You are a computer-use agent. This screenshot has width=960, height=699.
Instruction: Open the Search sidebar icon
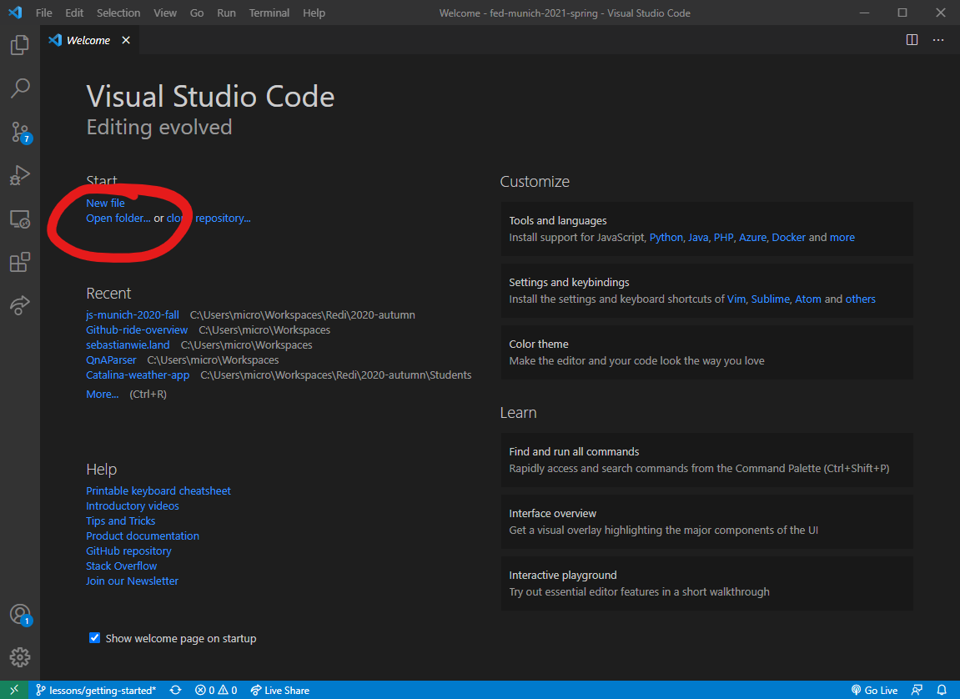coord(19,88)
